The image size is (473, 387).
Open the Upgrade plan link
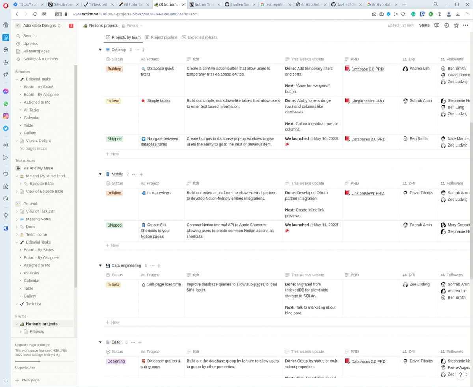coord(25,367)
